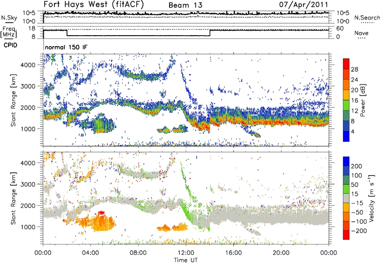Click the 'Time UT' axis label
The width and height of the screenshot is (380, 263).
186,260
